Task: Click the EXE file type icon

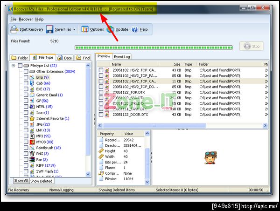Action: tap(32, 89)
